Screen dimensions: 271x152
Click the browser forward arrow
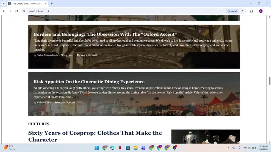tap(10, 11)
